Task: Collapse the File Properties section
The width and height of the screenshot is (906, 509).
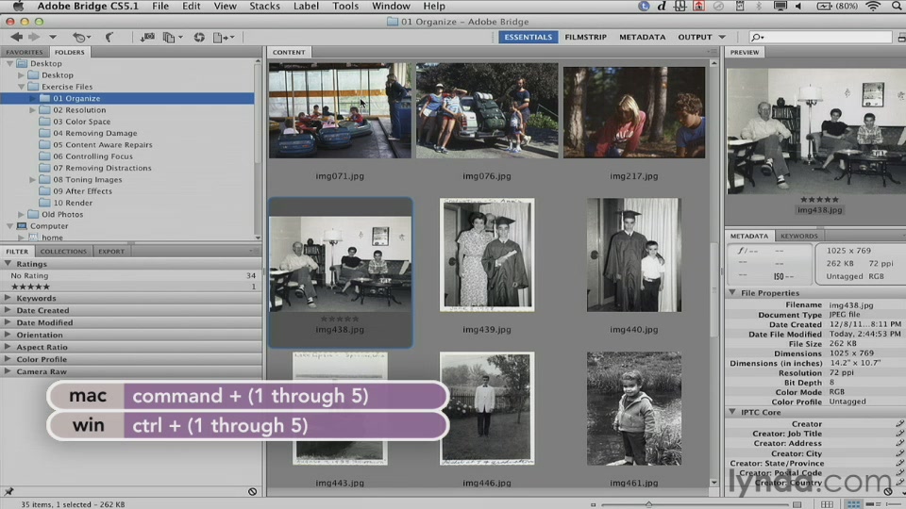Action: tap(732, 293)
